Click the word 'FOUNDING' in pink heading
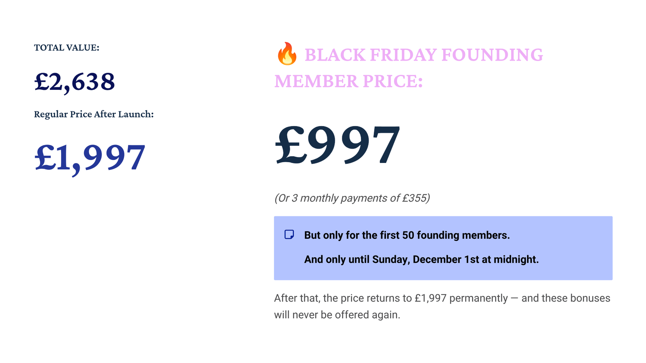 click(492, 55)
